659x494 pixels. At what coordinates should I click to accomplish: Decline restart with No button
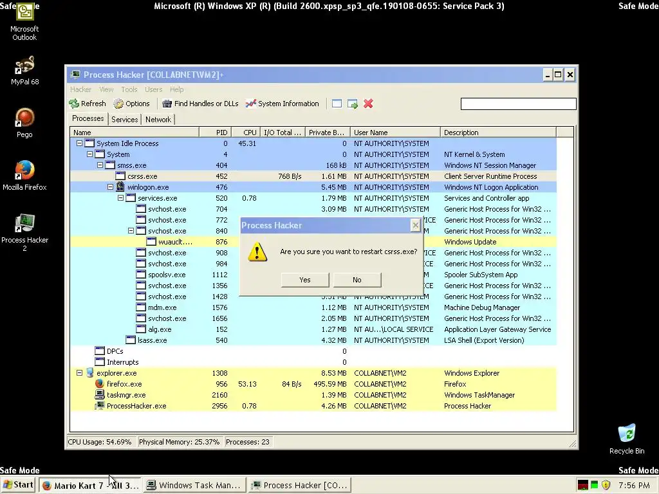357,280
